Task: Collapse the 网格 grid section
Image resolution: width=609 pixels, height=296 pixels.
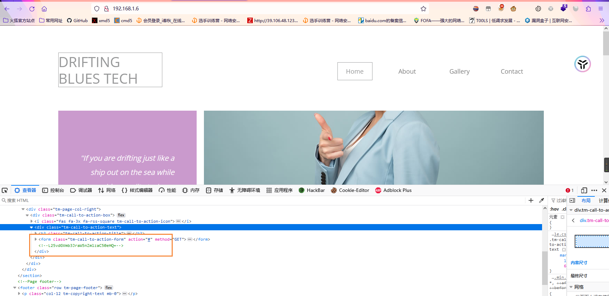Action: pos(571,287)
